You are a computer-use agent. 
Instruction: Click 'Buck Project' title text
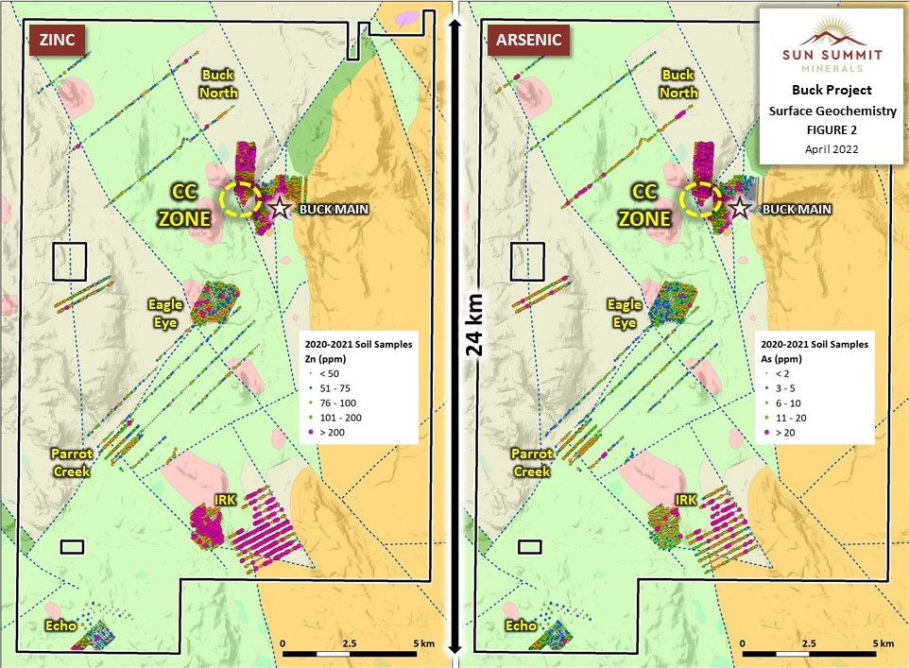pyautogui.click(x=832, y=90)
